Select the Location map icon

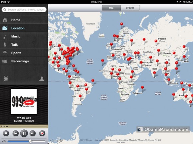5,28
